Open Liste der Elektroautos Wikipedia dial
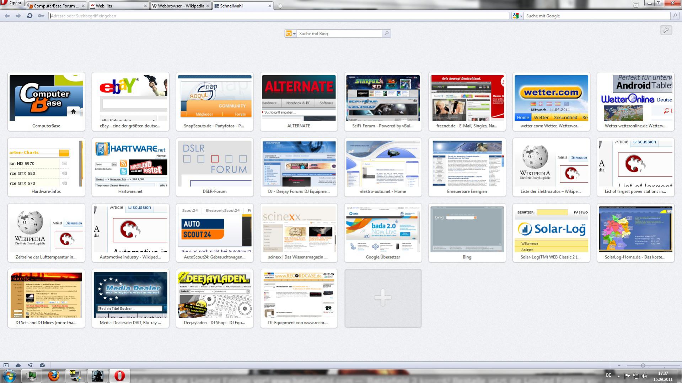 (552, 168)
